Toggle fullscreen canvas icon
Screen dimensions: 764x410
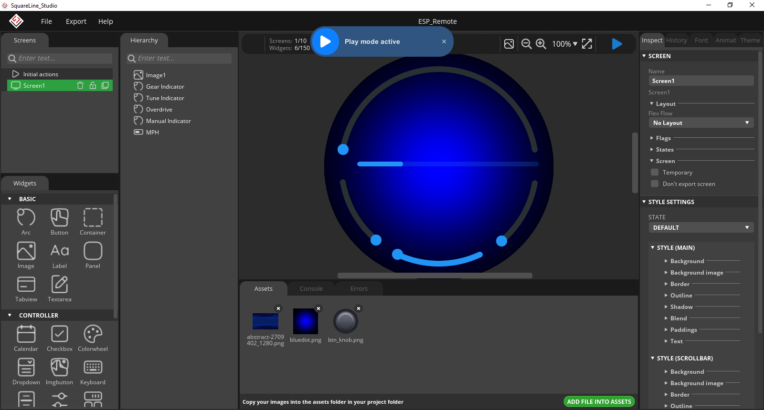[x=587, y=44]
